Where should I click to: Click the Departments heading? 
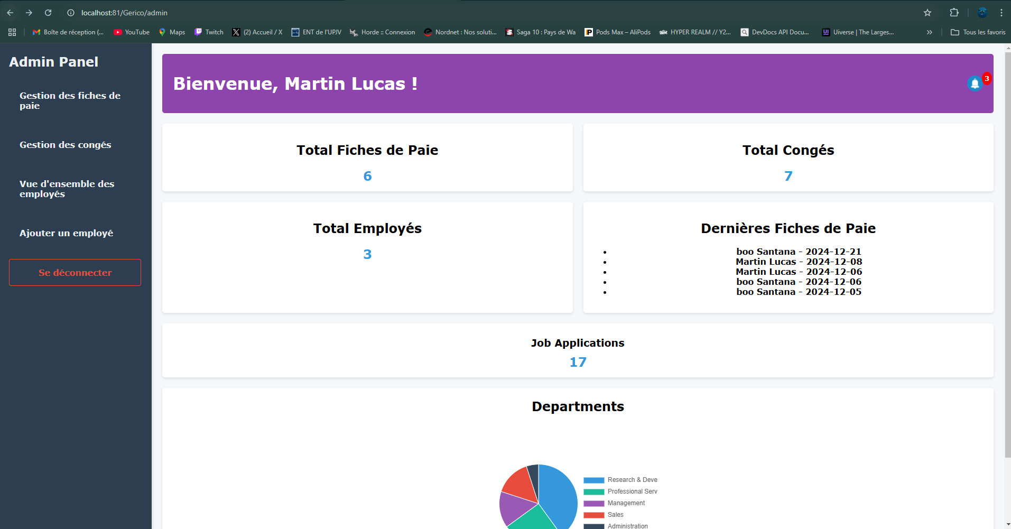[x=578, y=406]
